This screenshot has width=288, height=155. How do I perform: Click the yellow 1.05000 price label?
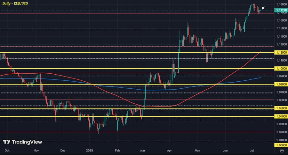(281, 108)
